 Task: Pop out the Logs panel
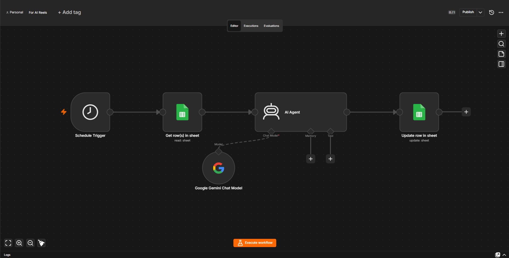pos(497,255)
